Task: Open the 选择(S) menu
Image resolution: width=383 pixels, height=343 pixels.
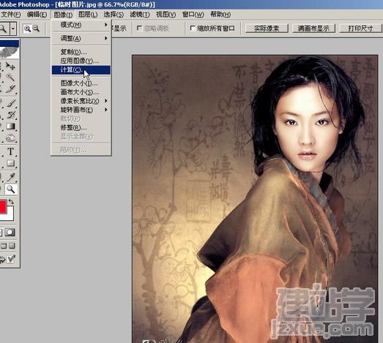Action: (114, 15)
